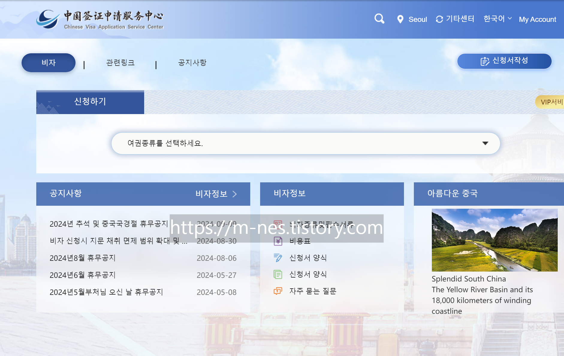The height and width of the screenshot is (356, 564).
Task: Click the date 2024-05-27
Action: pos(217,275)
